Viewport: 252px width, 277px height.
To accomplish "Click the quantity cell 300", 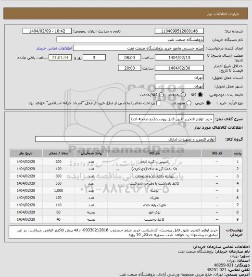I will 59,176.
